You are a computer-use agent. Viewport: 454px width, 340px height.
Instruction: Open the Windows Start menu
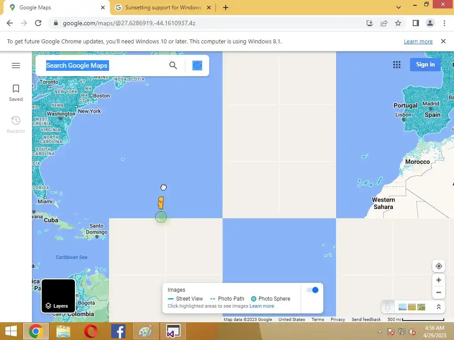pos(11,331)
